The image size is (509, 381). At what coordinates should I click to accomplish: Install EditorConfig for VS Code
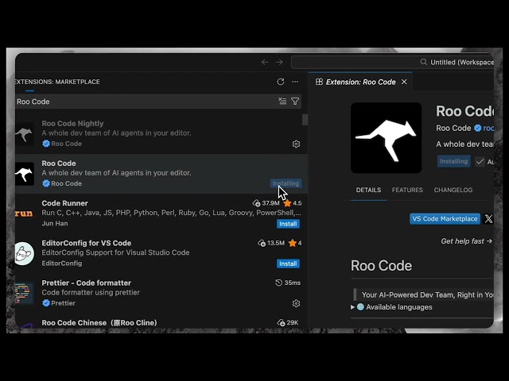pyautogui.click(x=288, y=264)
